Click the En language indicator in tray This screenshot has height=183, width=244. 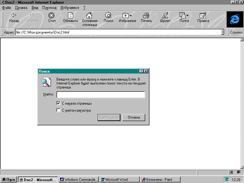click(227, 180)
